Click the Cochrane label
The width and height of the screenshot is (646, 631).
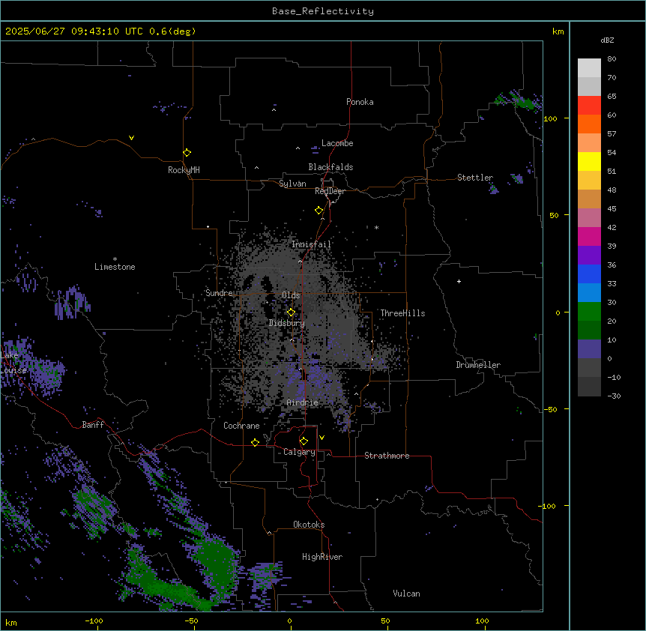pyautogui.click(x=241, y=426)
